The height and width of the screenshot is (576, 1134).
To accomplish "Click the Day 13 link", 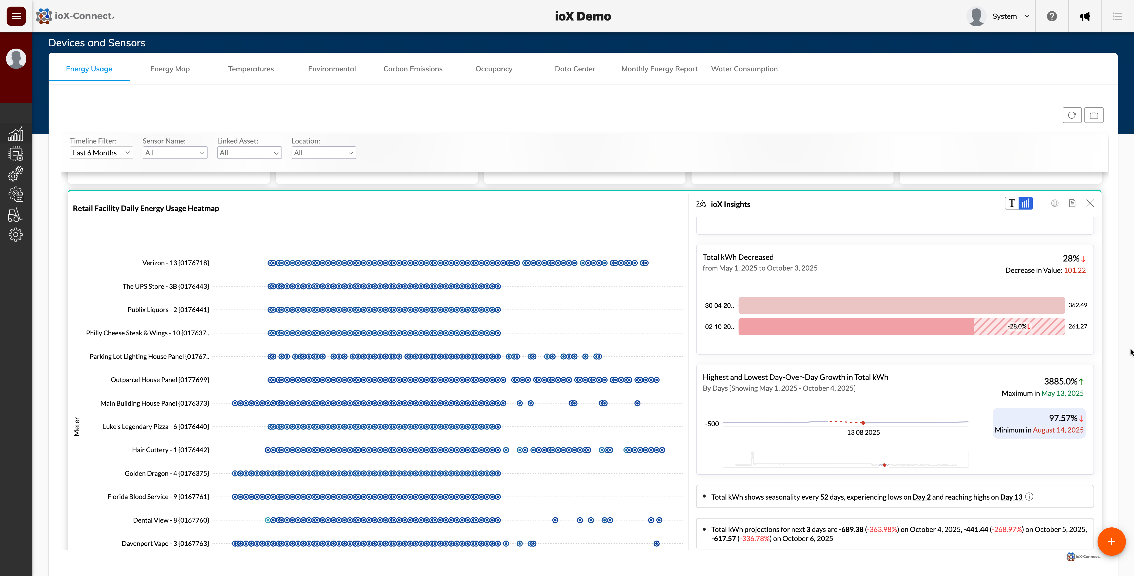I will tap(1011, 497).
